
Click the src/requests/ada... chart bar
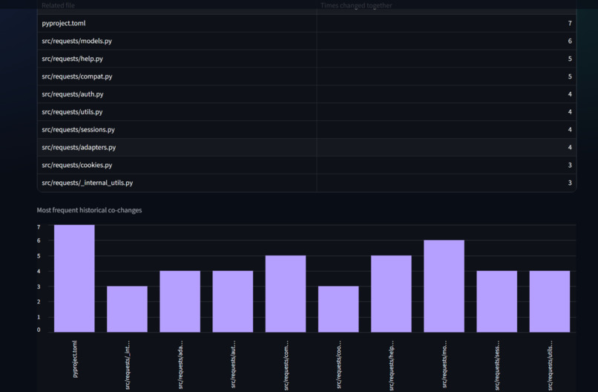pos(180,301)
